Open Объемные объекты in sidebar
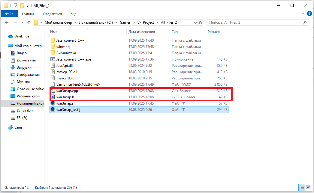 (x=30, y=89)
